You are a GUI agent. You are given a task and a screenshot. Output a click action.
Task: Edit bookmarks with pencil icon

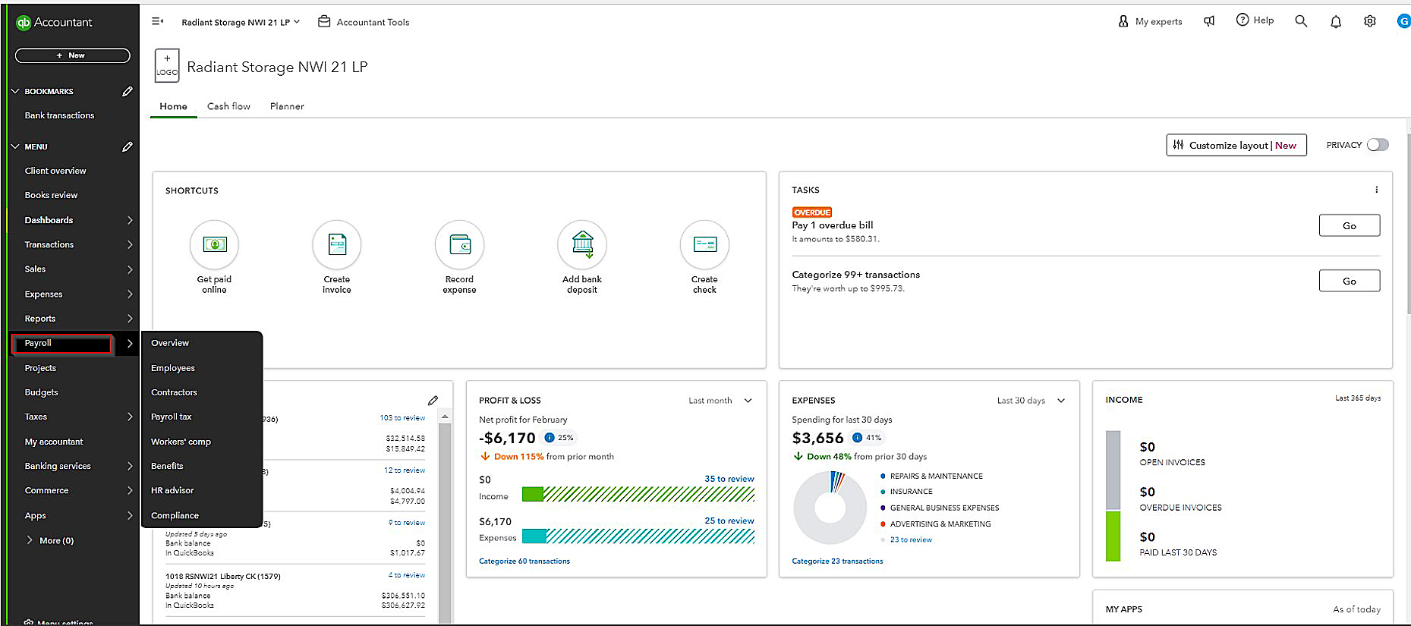point(128,91)
